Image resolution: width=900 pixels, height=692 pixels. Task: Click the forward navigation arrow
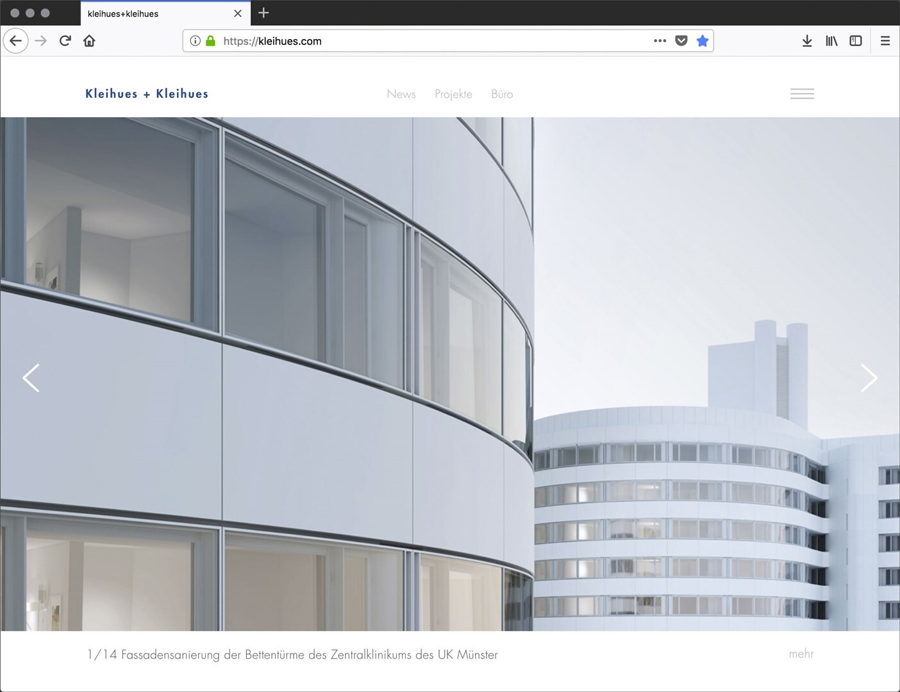(41, 41)
